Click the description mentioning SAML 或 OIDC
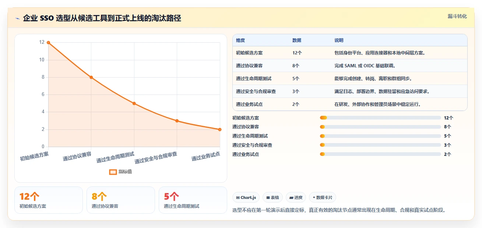The height and width of the screenshot is (228, 482). coord(365,66)
